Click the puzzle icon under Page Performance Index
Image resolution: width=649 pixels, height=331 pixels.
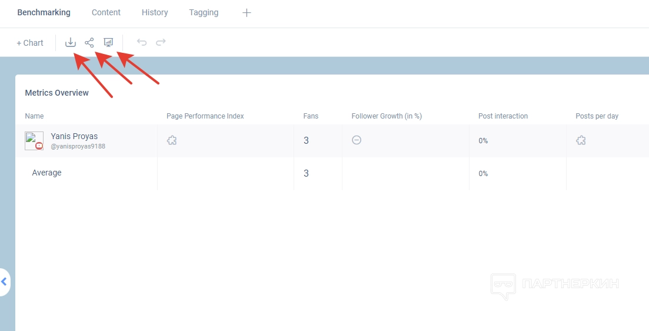[x=172, y=140]
